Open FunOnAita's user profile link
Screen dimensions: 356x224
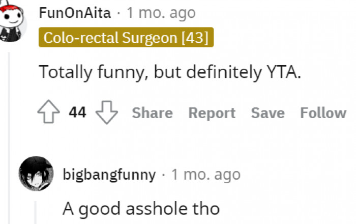[x=75, y=13]
